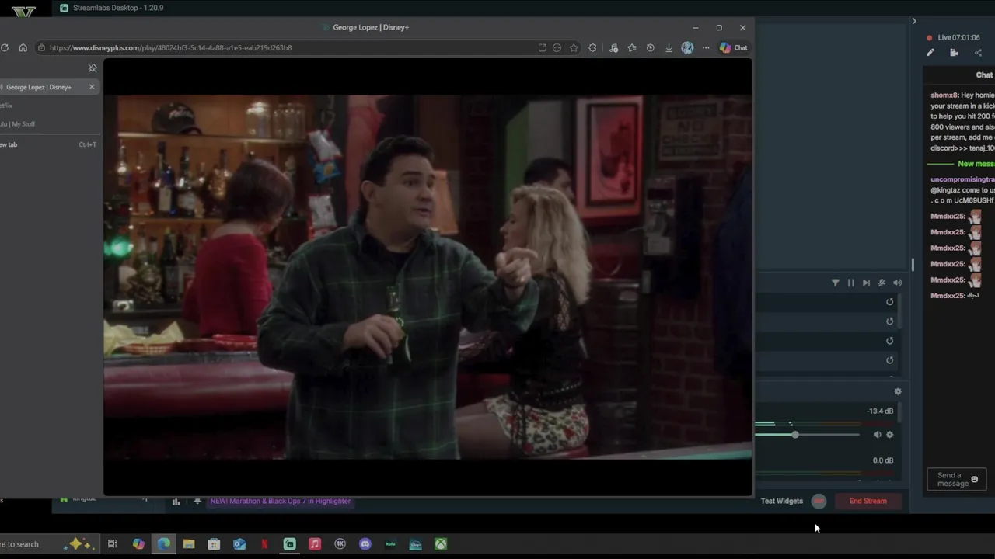Open Streamlabs from taskbar
Screen dimensions: 995x559
pos(290,544)
